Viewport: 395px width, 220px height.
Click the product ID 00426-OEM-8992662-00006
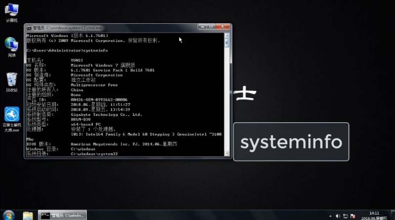tap(99, 100)
